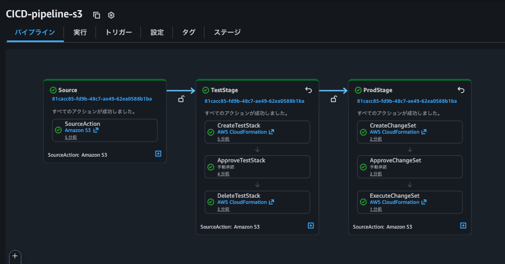The image size is (505, 264).
Task: Expand the TestStage details icon
Action: click(x=311, y=225)
